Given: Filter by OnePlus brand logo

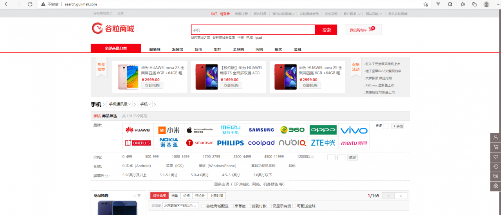Looking at the screenshot, I should pos(138,143).
